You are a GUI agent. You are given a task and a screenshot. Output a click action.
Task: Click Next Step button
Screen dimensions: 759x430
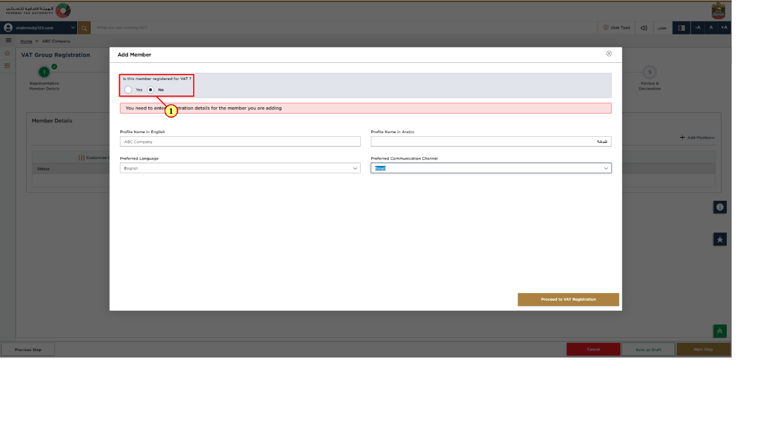pos(703,349)
